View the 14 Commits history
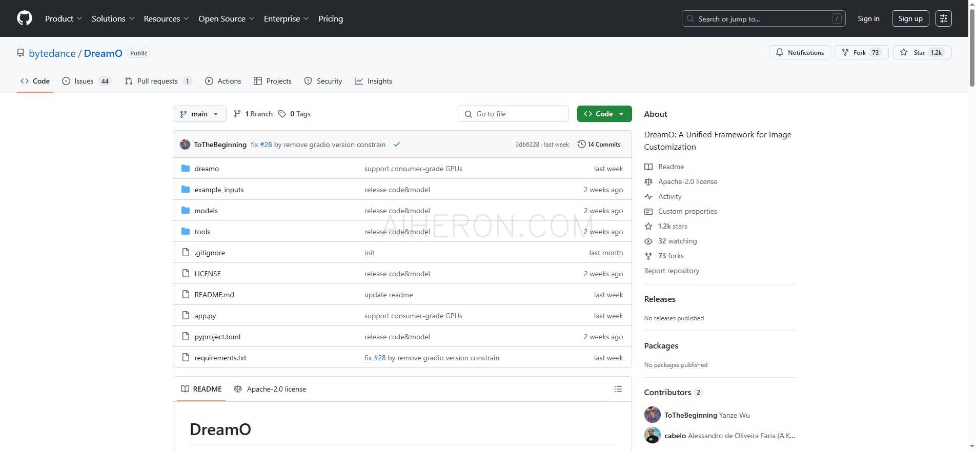Image resolution: width=976 pixels, height=451 pixels. pyautogui.click(x=599, y=145)
